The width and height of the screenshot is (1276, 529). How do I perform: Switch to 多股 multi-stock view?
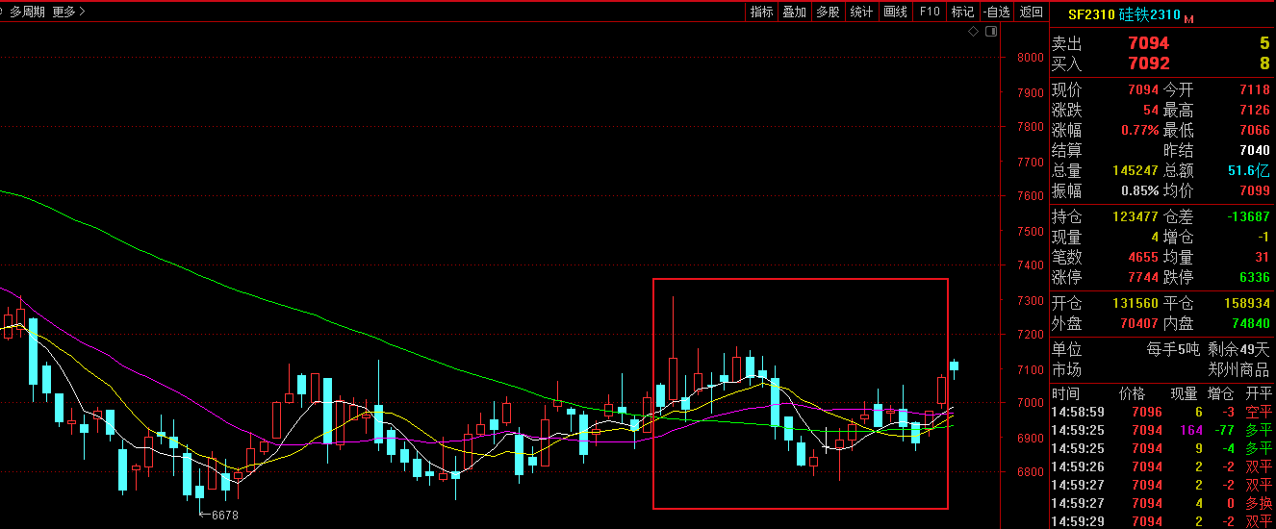tap(828, 12)
